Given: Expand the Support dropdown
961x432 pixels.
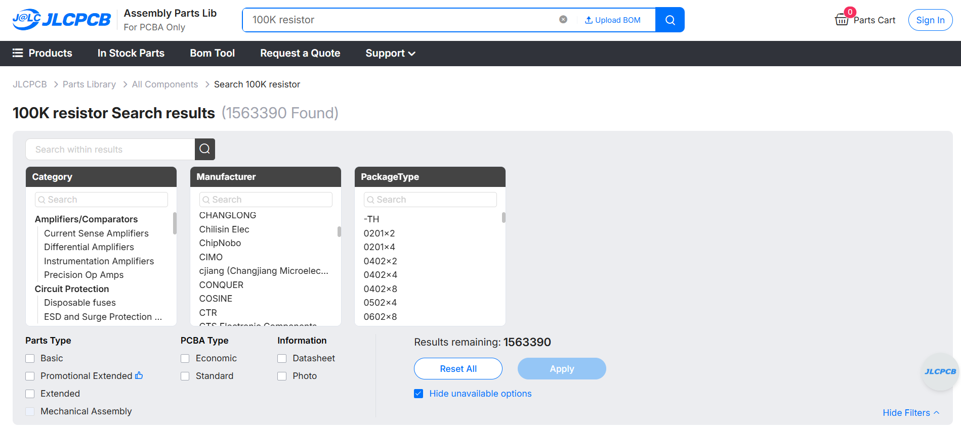Looking at the screenshot, I should click(x=390, y=53).
